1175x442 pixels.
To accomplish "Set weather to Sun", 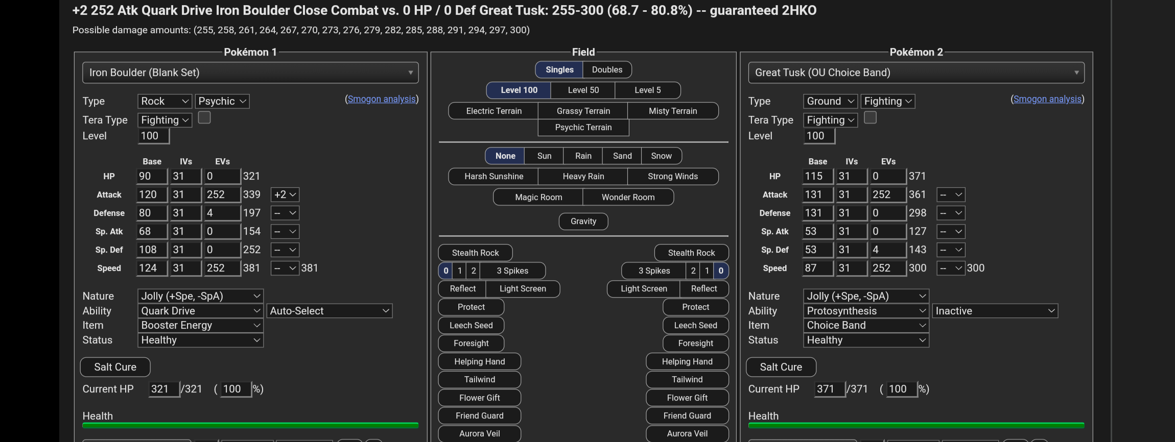I will 544,156.
